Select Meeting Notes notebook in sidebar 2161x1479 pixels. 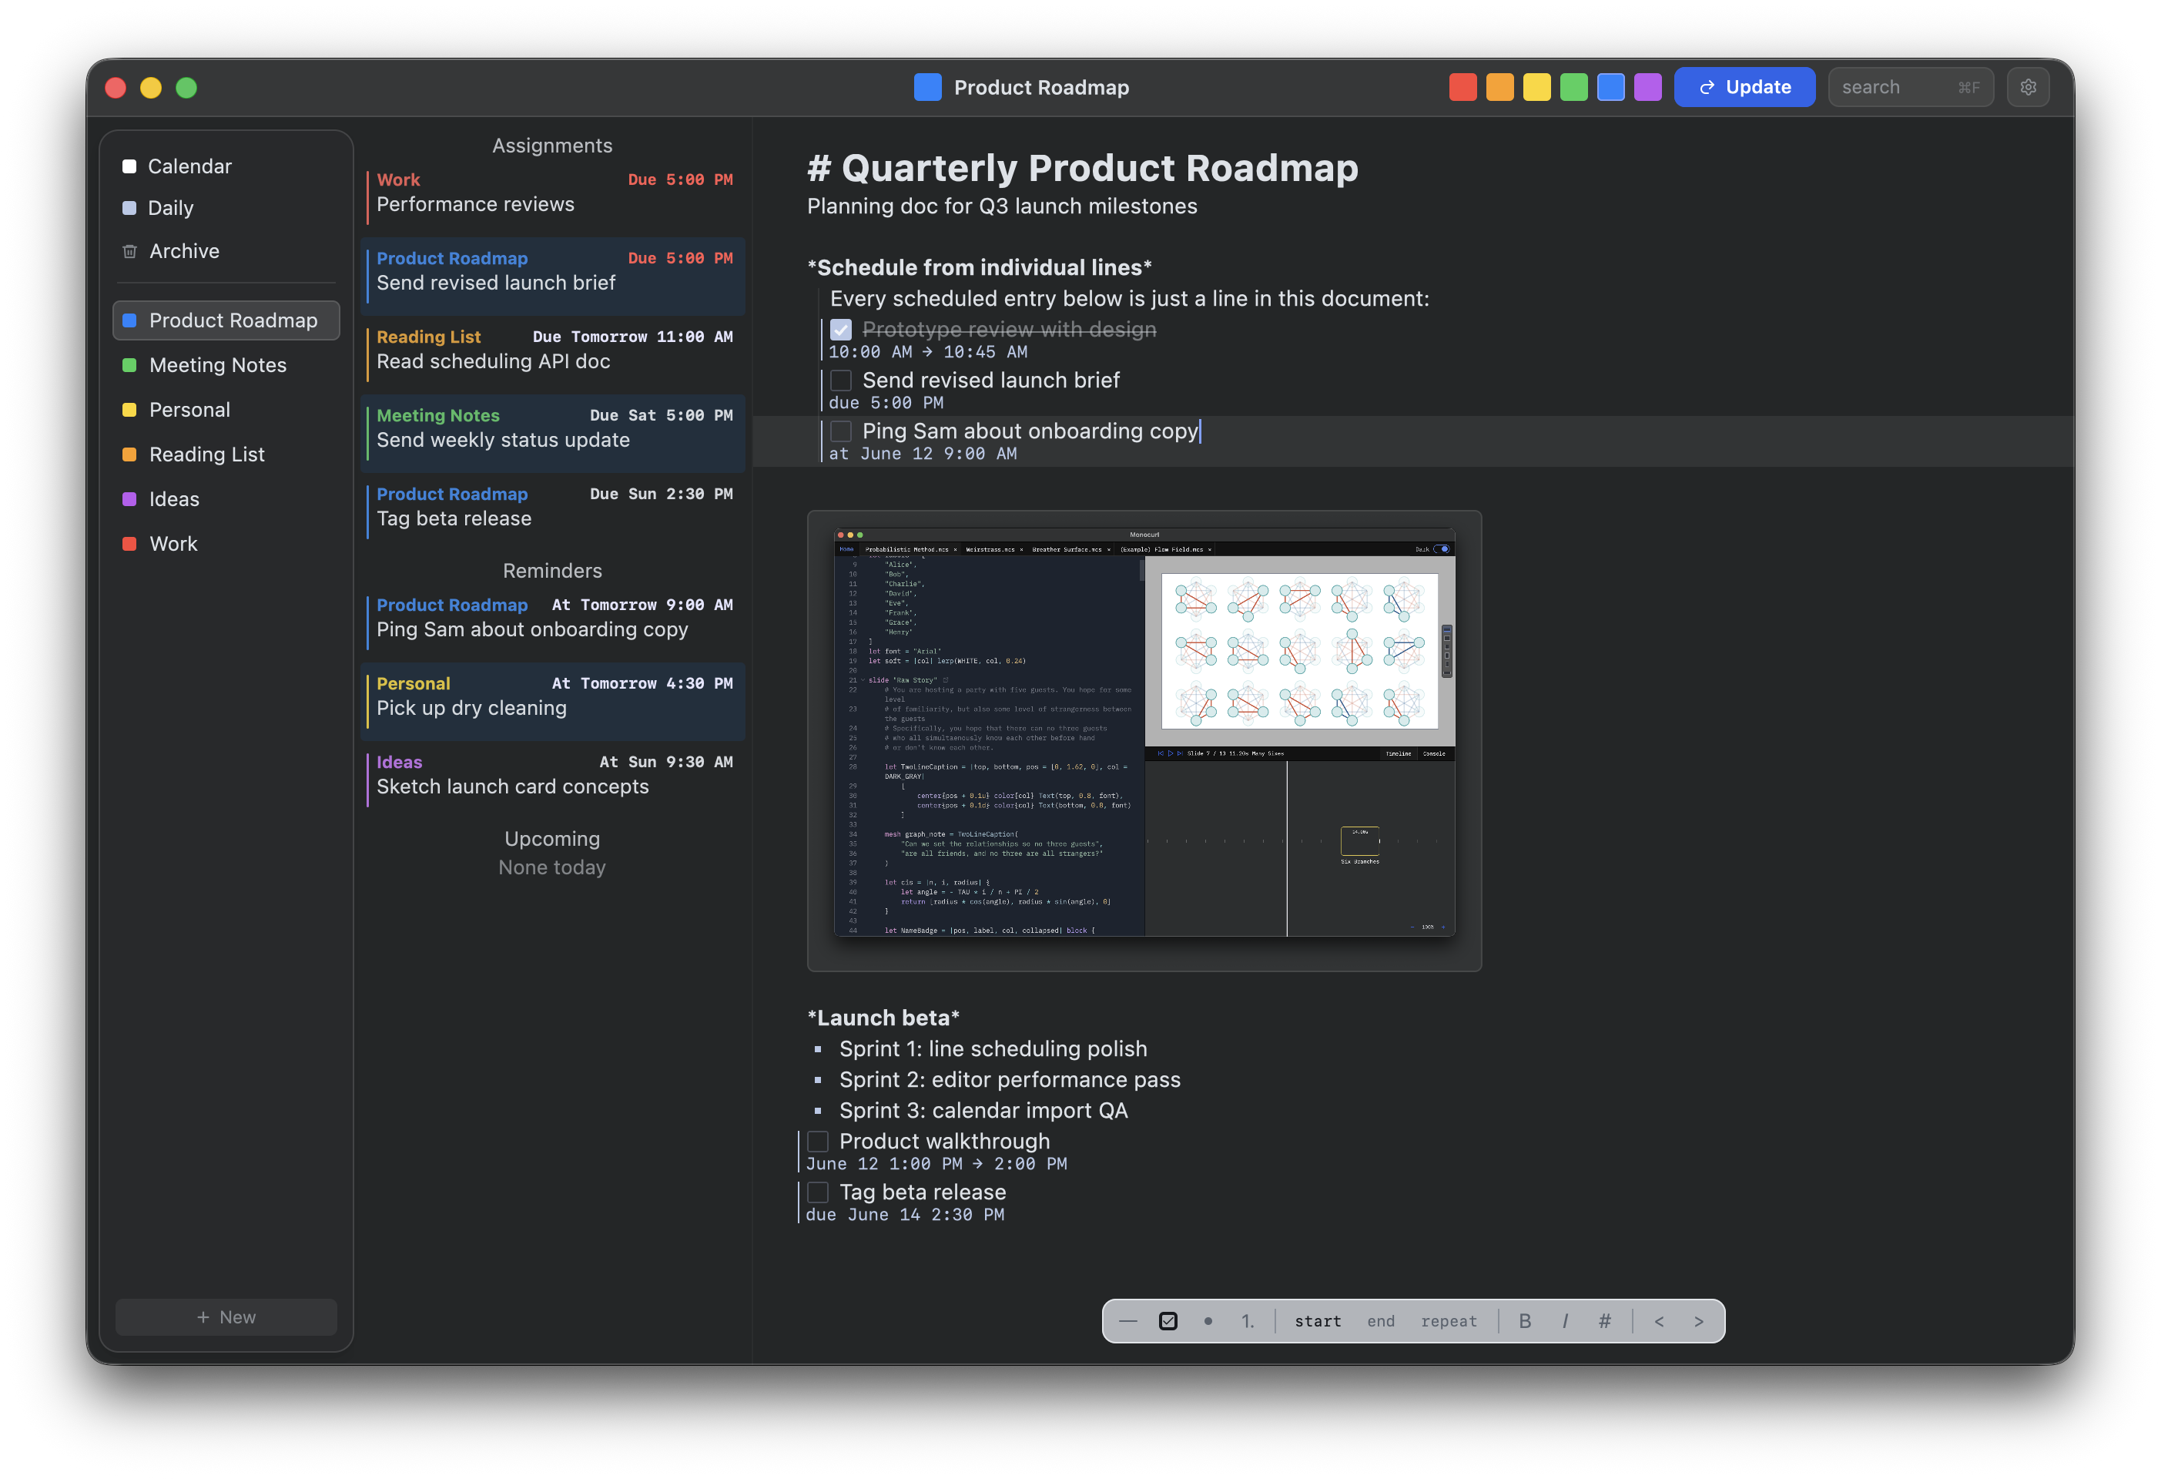pyautogui.click(x=226, y=364)
